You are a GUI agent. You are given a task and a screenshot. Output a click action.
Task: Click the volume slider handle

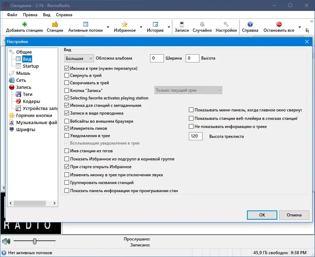pos(35,241)
